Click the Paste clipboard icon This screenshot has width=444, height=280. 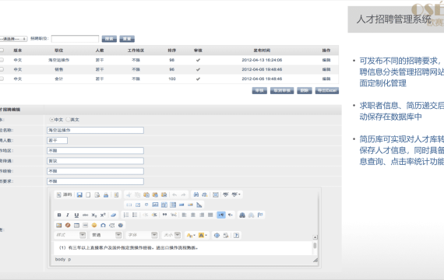[x=146, y=194]
